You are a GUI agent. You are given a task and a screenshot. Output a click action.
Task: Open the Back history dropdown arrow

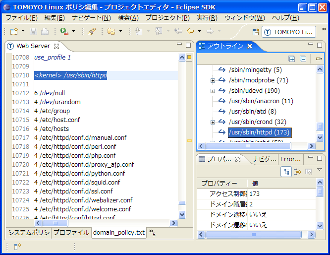click(199, 31)
